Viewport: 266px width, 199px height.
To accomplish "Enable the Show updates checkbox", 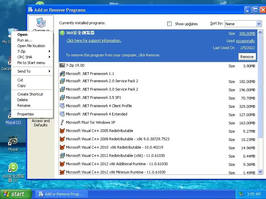I will click(169, 24).
